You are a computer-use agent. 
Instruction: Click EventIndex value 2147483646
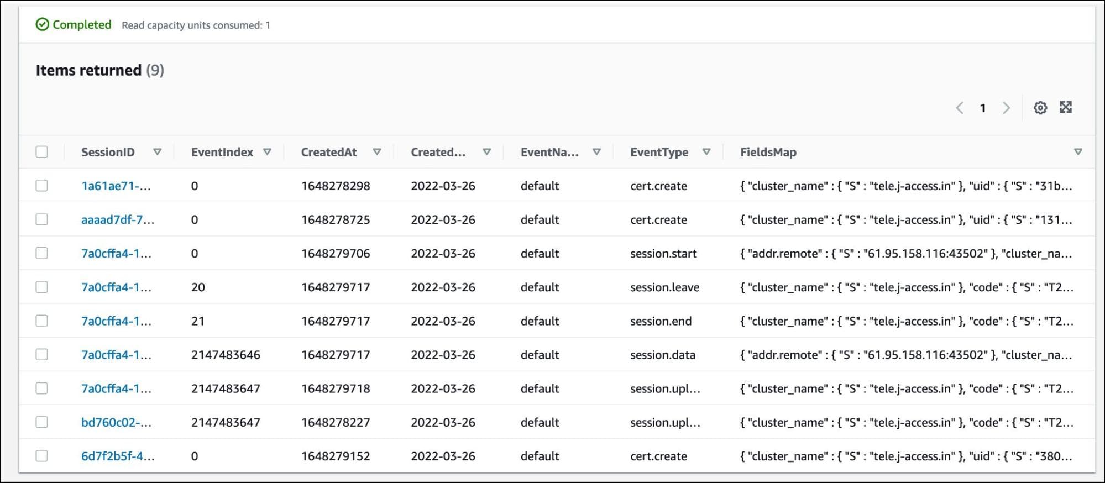pyautogui.click(x=226, y=355)
